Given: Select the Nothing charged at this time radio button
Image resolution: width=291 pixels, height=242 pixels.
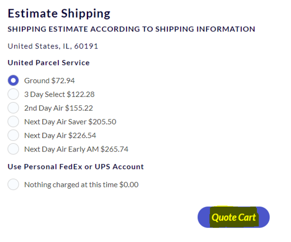Looking at the screenshot, I should point(14,184).
